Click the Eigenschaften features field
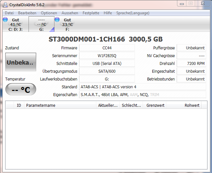Viewport: 212px width, 173px height. (x=143, y=95)
